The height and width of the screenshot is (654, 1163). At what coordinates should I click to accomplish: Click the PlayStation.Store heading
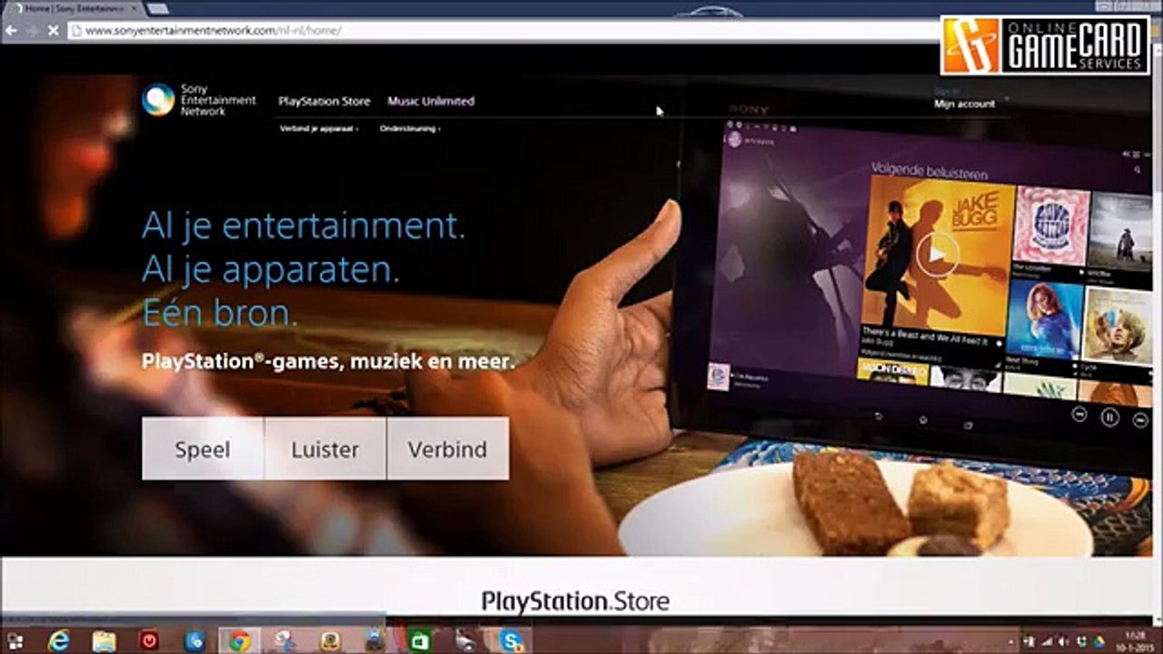tap(575, 601)
